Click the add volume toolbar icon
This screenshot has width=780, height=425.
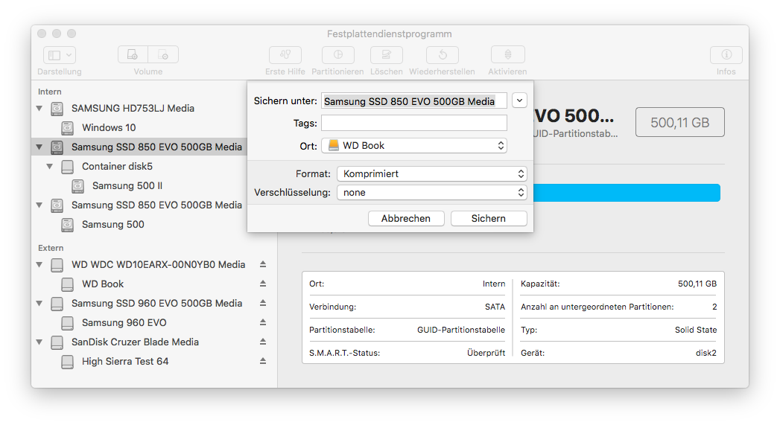point(133,54)
